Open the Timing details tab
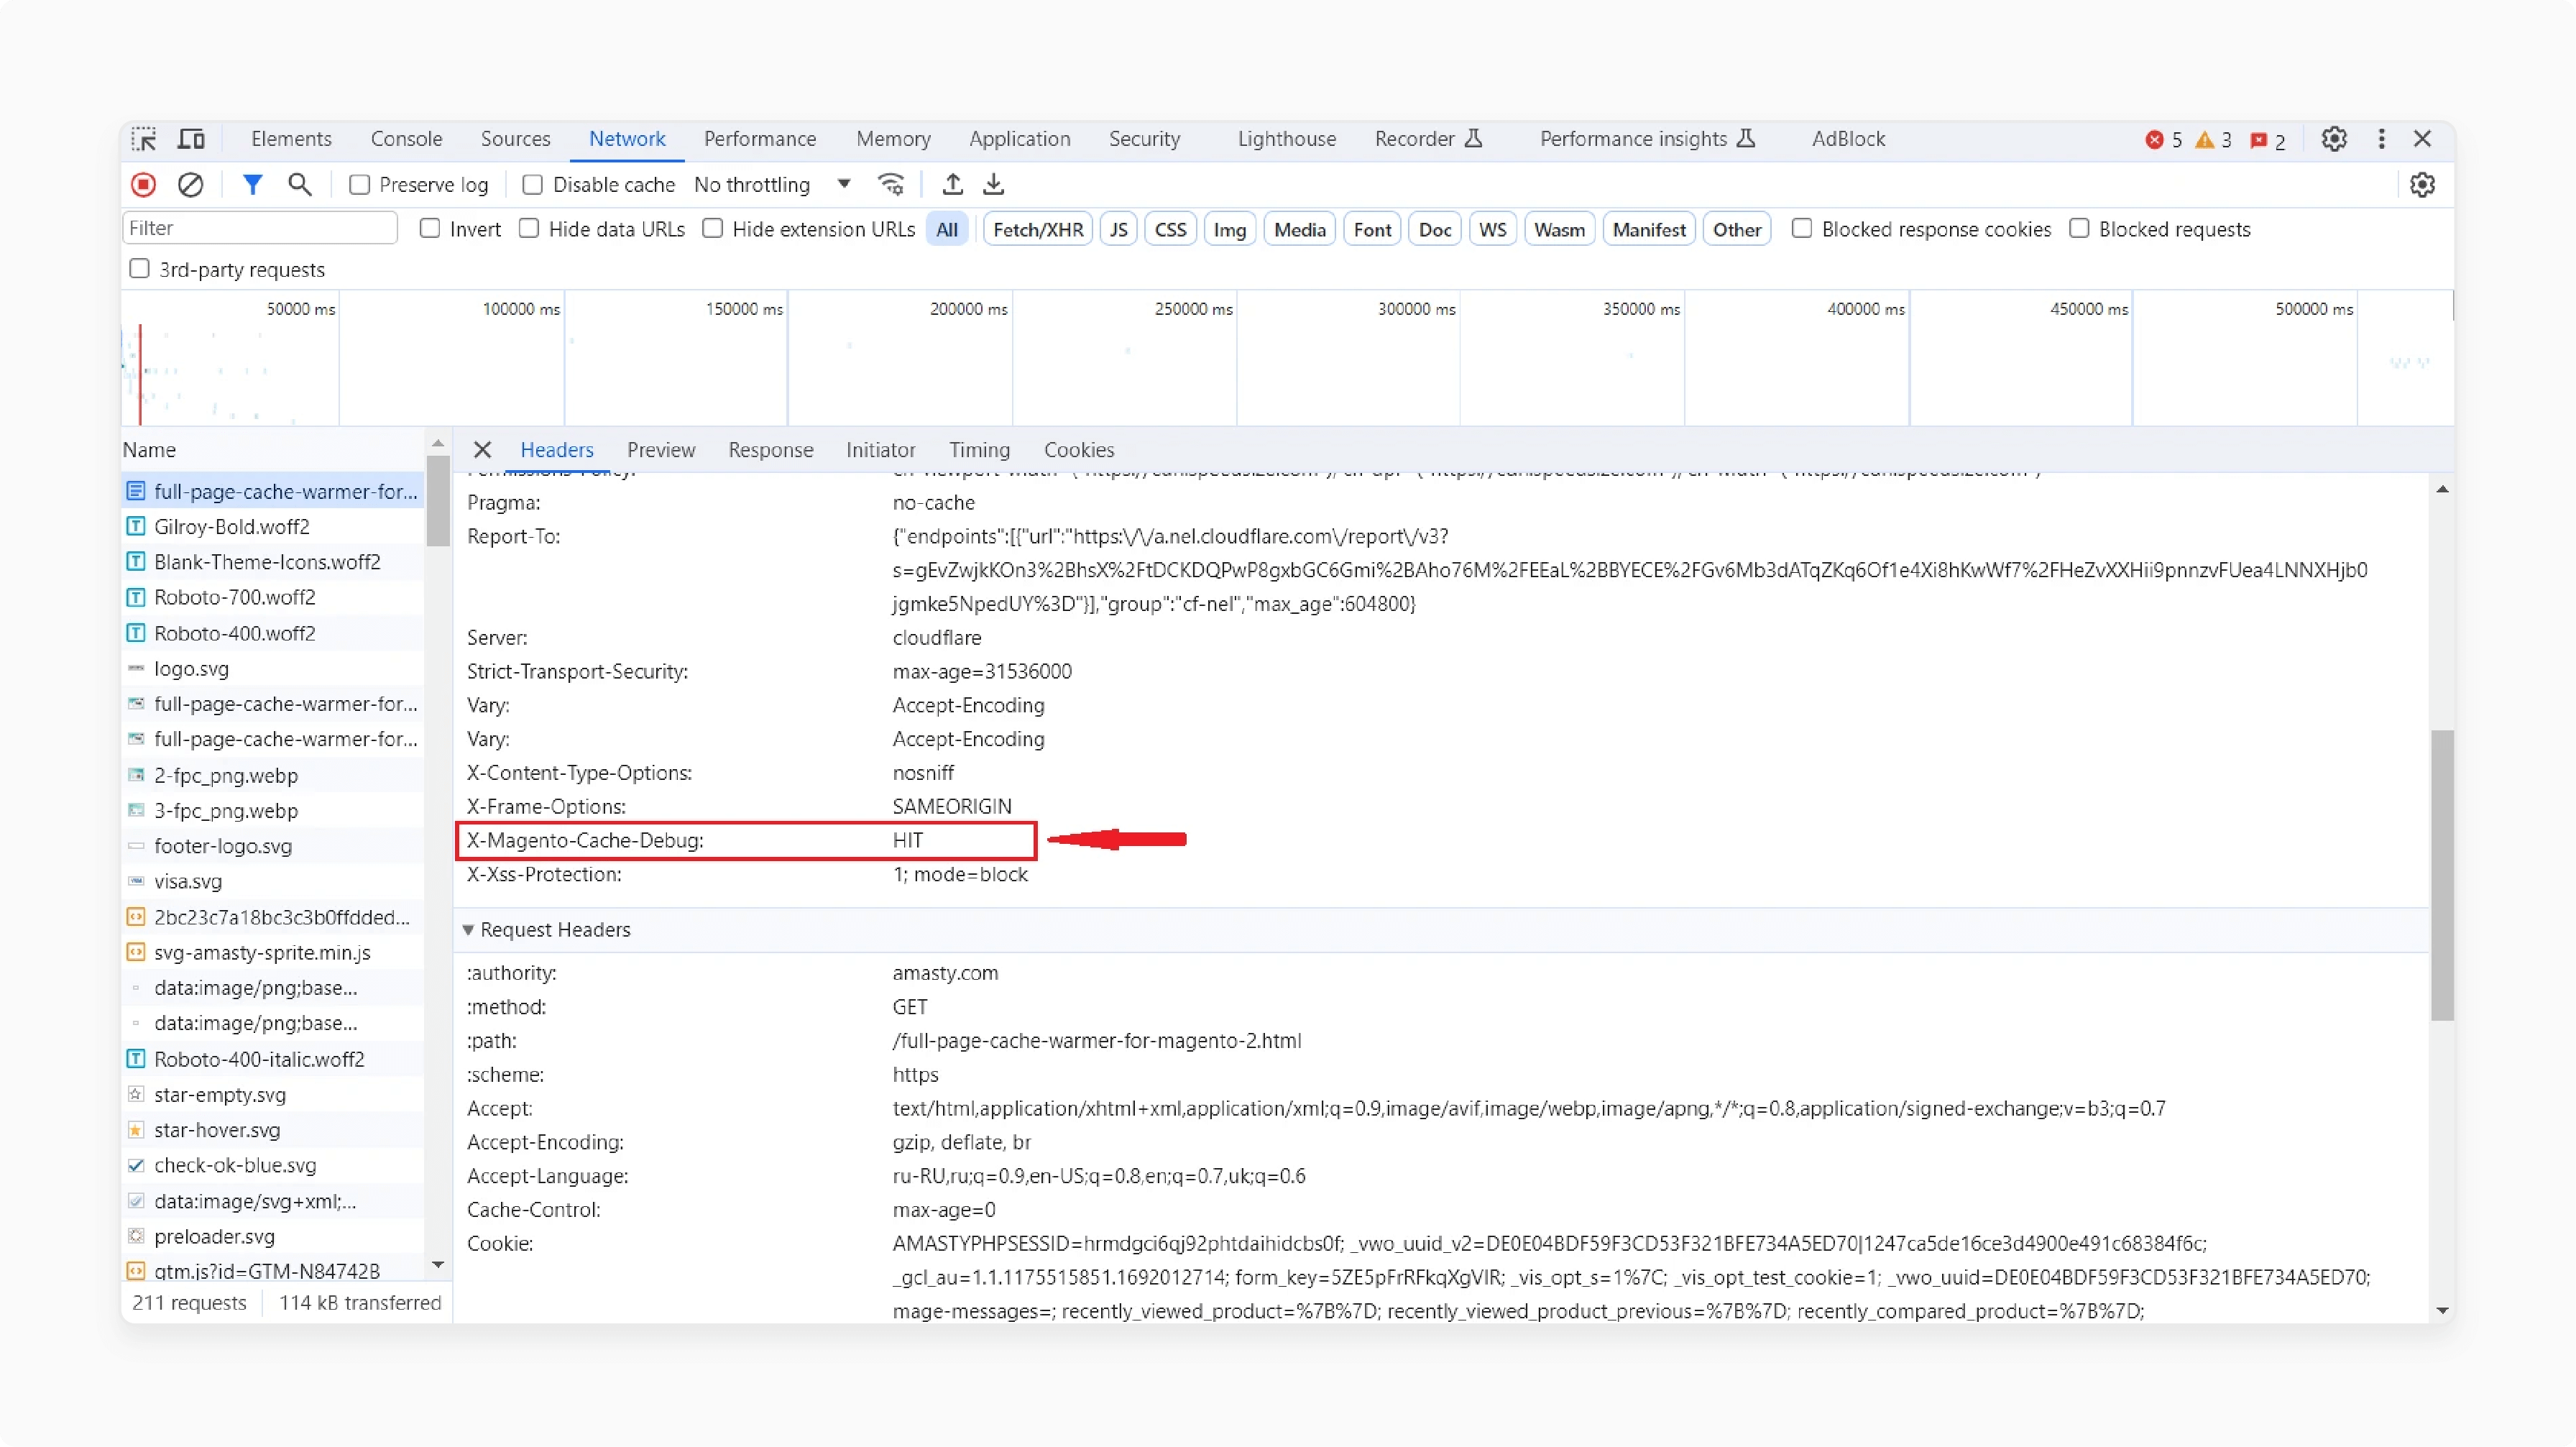The width and height of the screenshot is (2576, 1447). pos(979,450)
